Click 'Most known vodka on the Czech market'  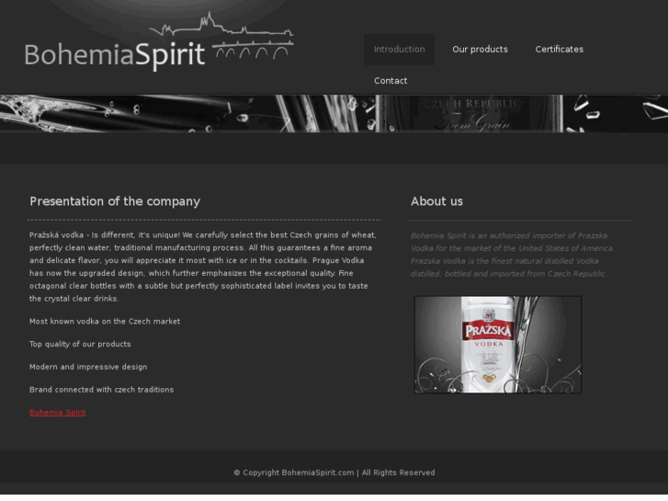pyautogui.click(x=105, y=322)
